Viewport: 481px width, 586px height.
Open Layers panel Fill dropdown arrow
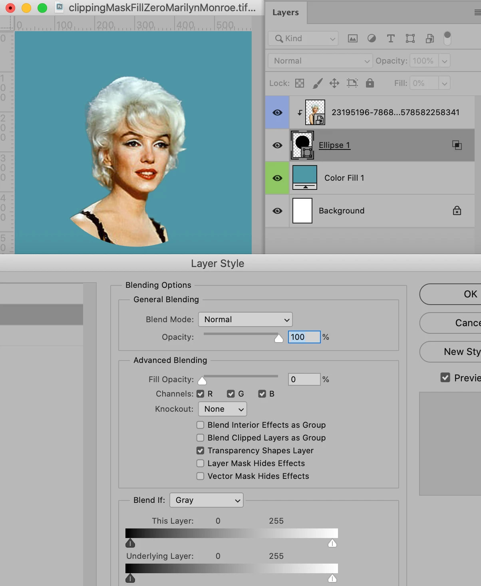(x=445, y=83)
